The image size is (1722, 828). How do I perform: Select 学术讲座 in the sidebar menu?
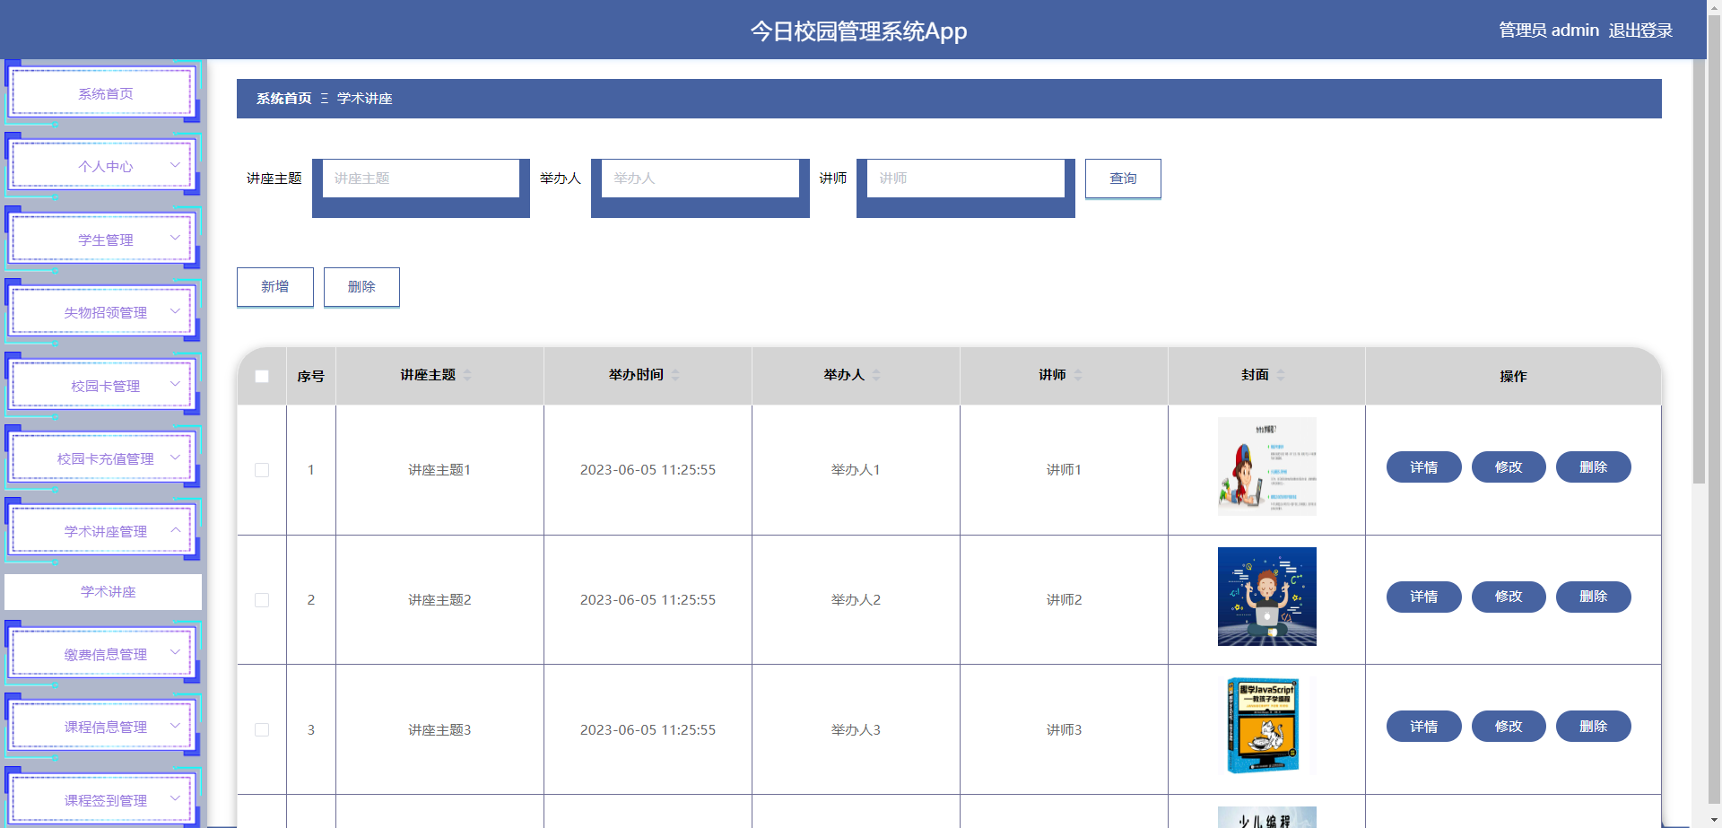(102, 591)
